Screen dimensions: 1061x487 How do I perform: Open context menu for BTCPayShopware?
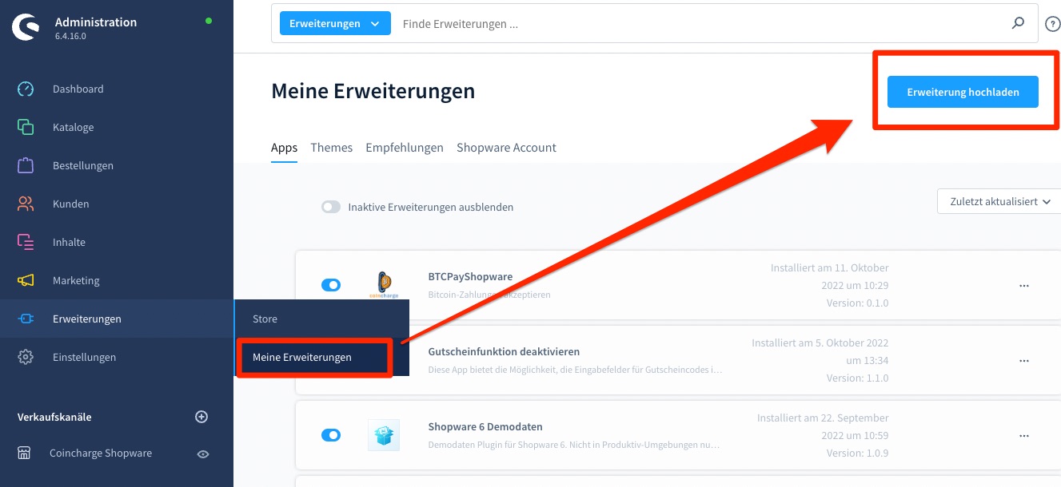(1024, 285)
